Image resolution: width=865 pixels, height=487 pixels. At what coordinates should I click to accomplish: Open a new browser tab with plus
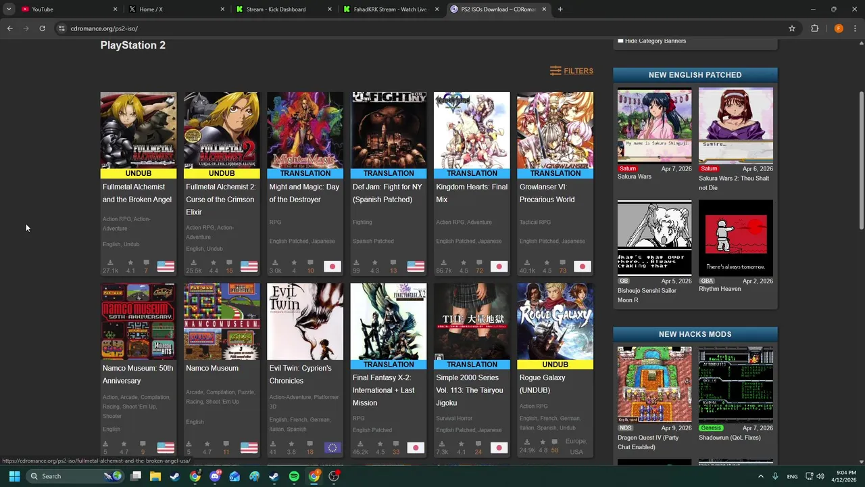point(560,9)
